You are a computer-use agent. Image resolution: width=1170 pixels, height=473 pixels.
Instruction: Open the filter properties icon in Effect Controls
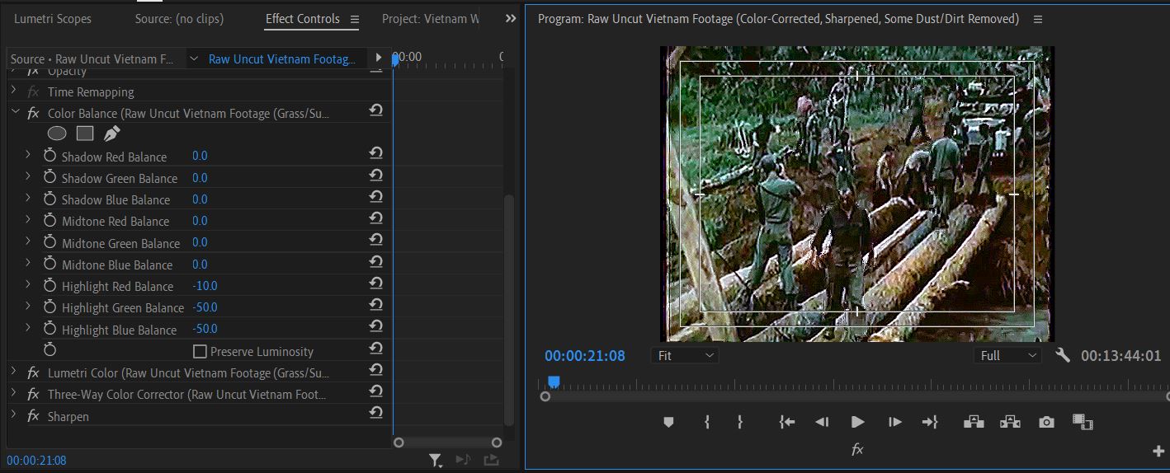436,461
